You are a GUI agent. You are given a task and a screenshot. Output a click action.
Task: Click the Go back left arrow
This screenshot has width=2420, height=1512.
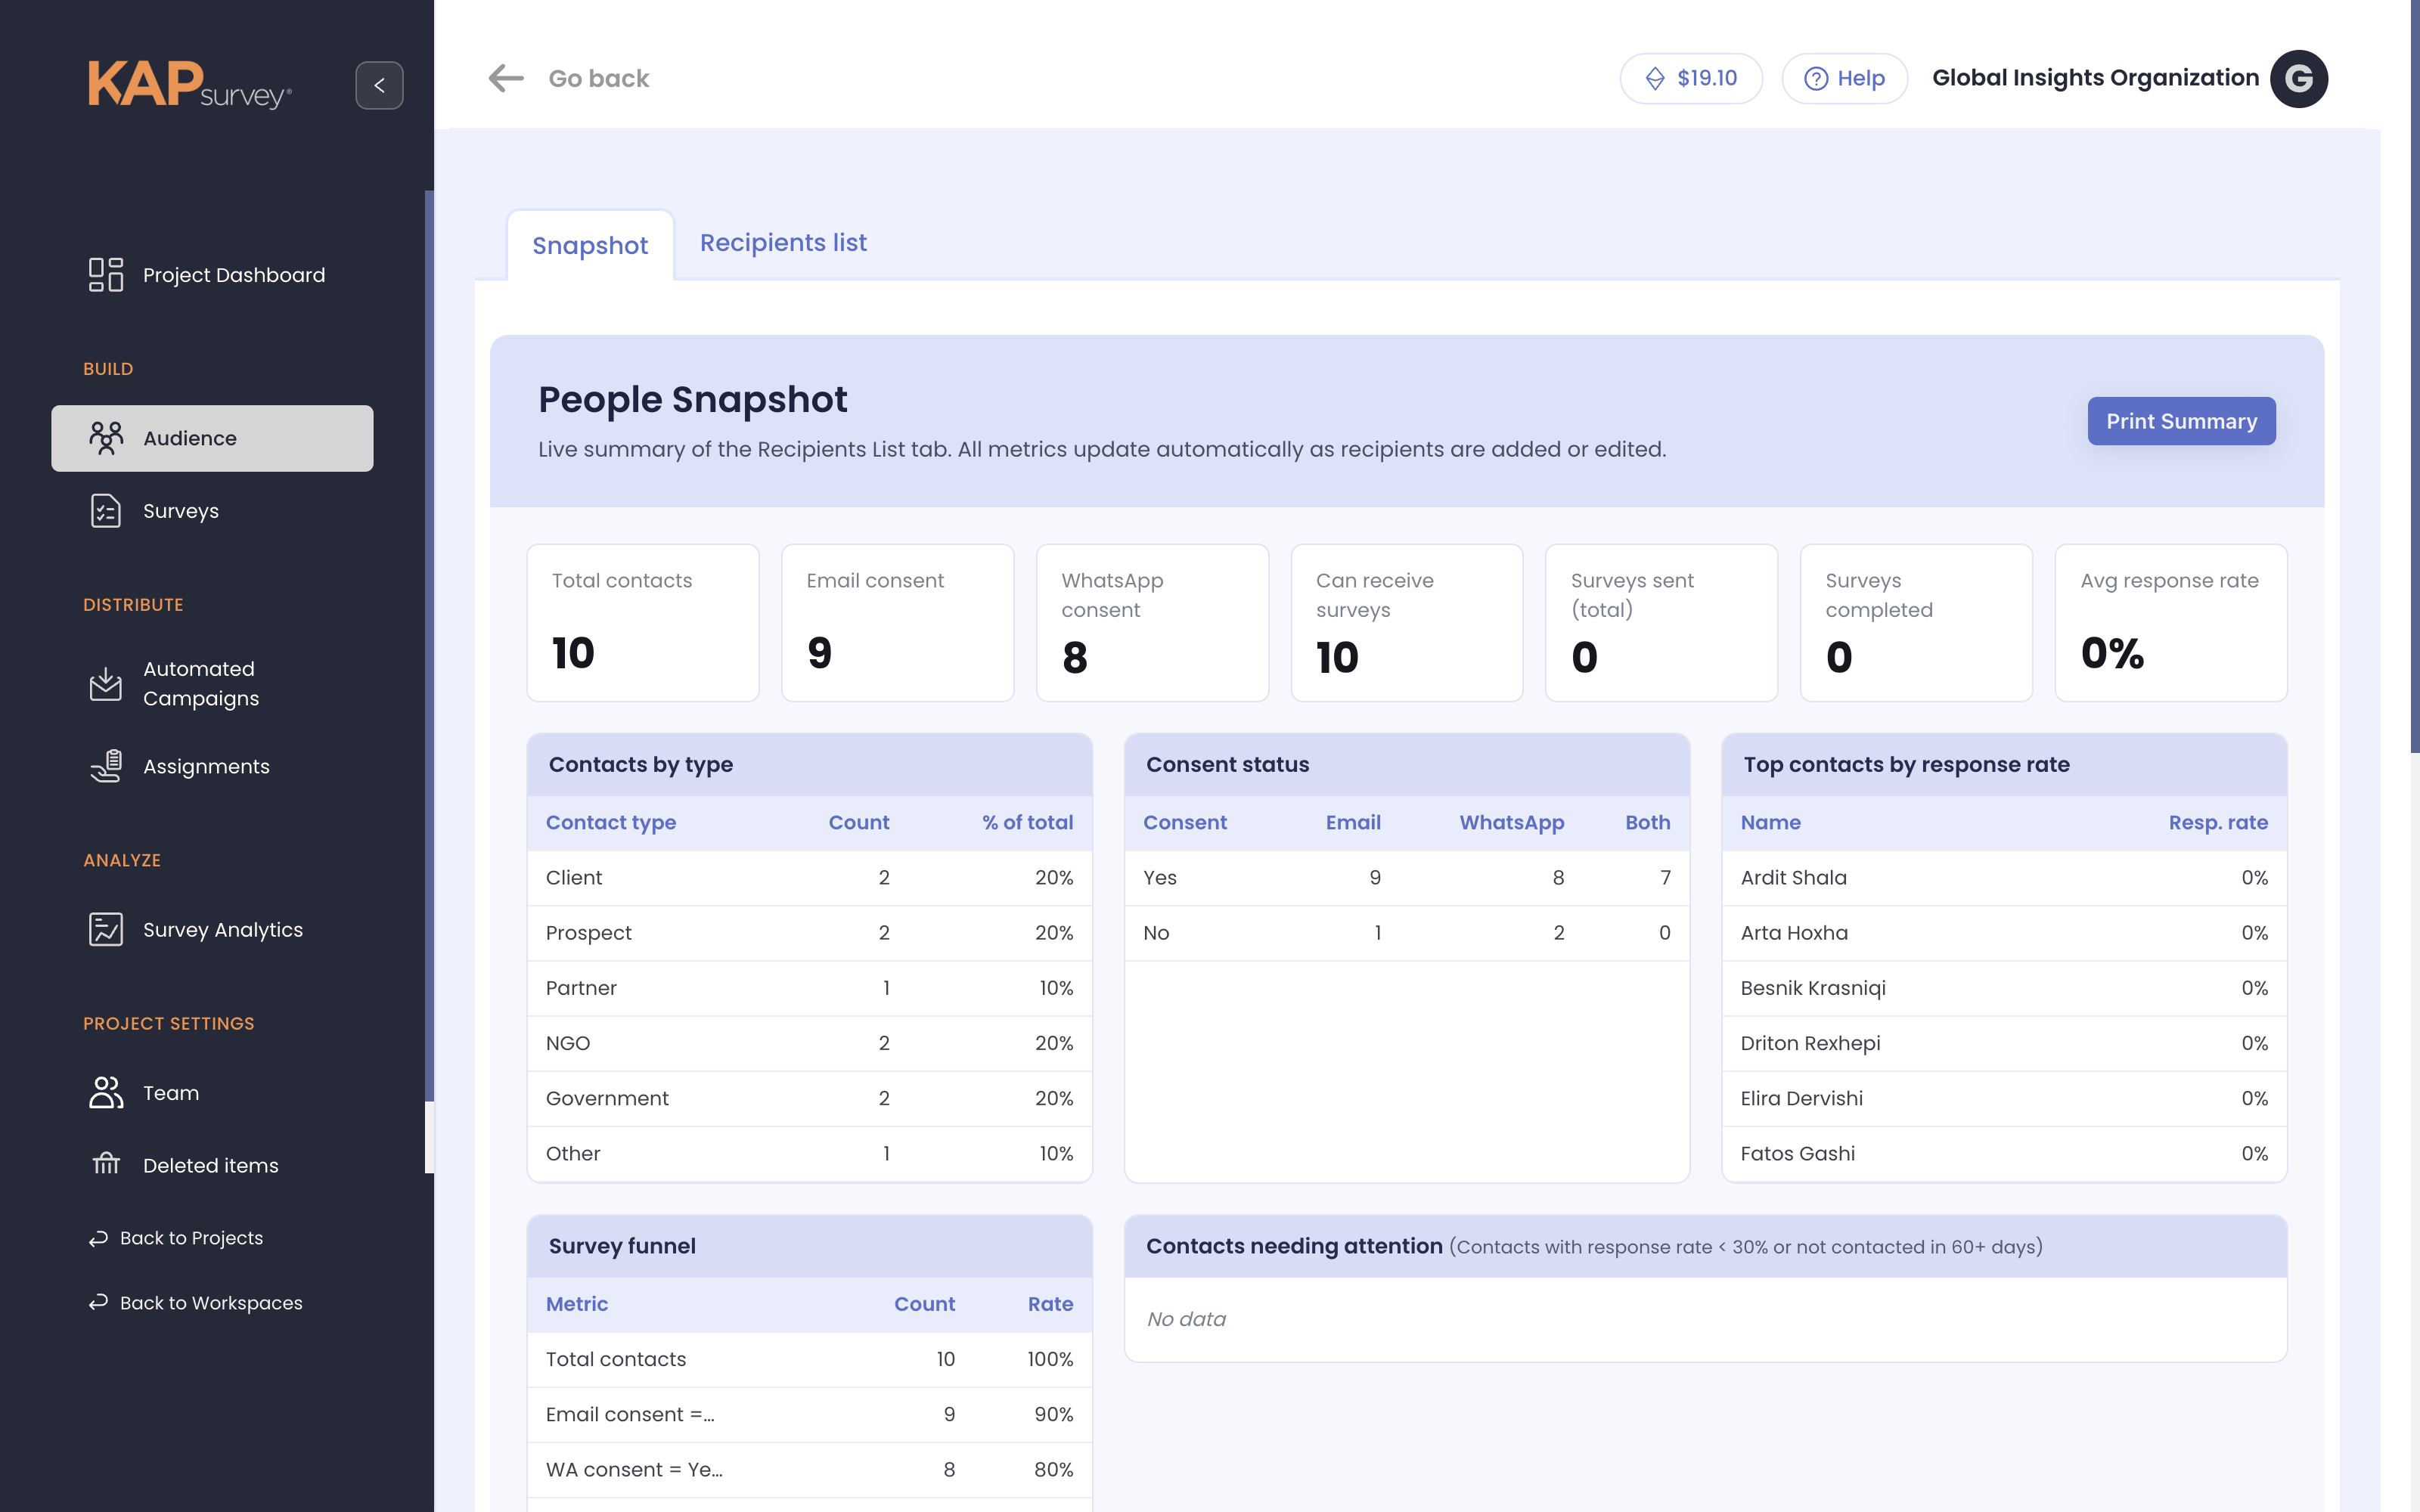[506, 78]
